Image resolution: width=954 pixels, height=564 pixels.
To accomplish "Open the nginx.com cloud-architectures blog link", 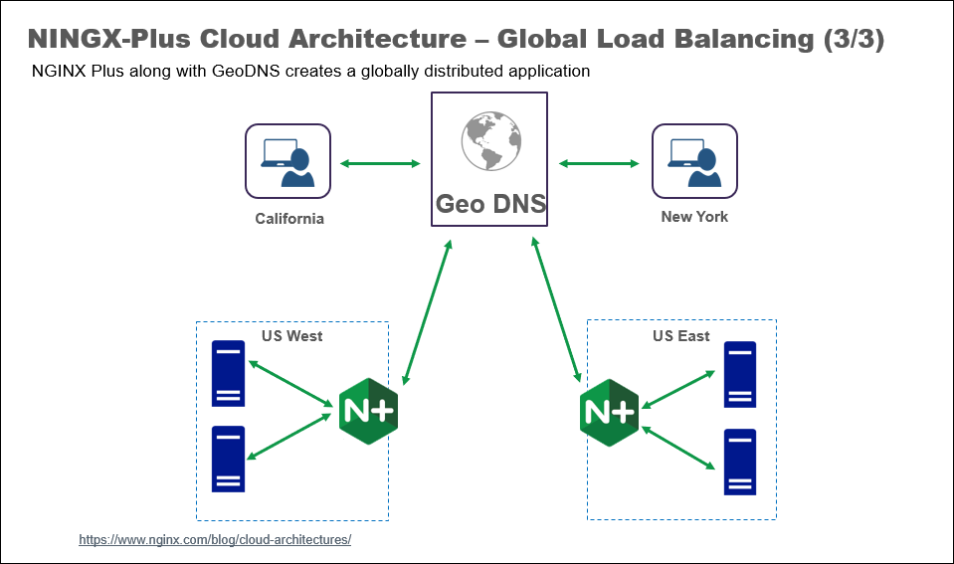I will [215, 540].
